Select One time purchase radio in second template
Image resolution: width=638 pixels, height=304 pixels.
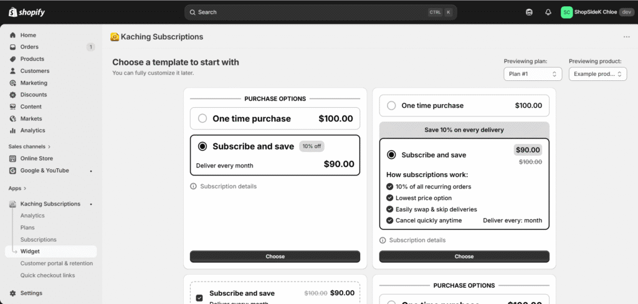coord(391,105)
